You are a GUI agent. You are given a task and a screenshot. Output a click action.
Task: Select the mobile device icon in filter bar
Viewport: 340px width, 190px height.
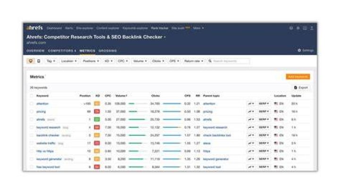click(x=39, y=61)
